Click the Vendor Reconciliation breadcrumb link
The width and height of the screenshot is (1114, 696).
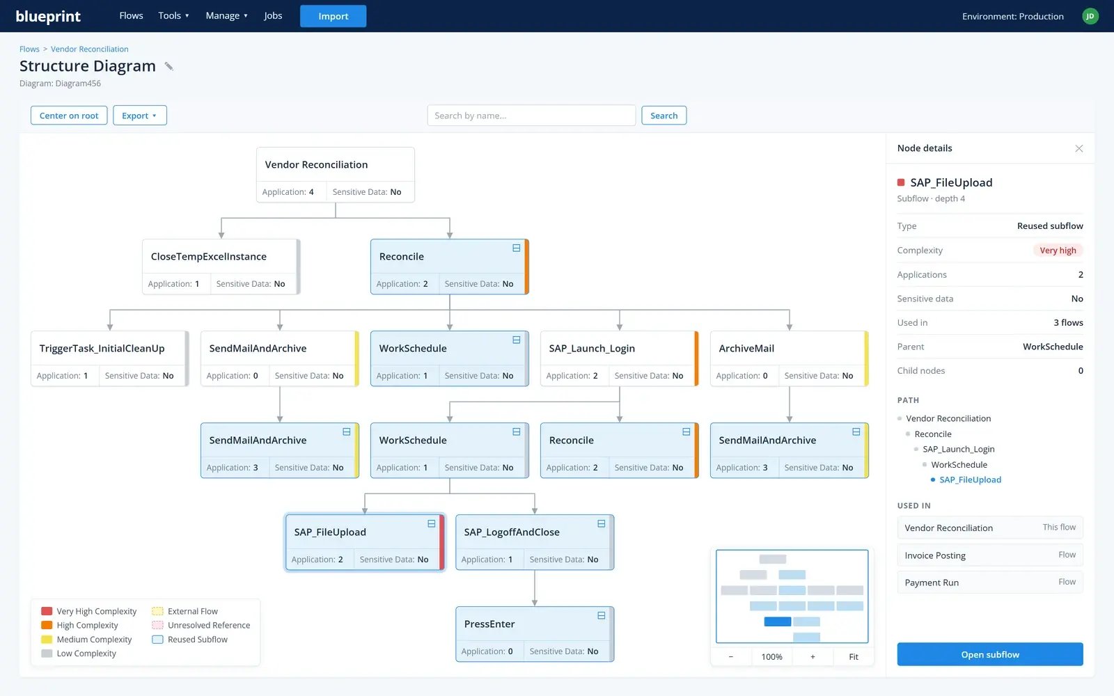tap(89, 49)
